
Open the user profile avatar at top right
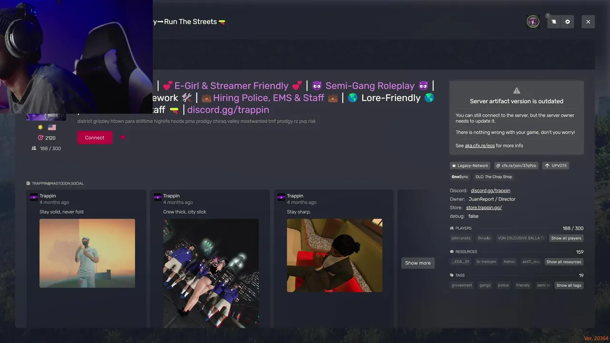pos(533,21)
